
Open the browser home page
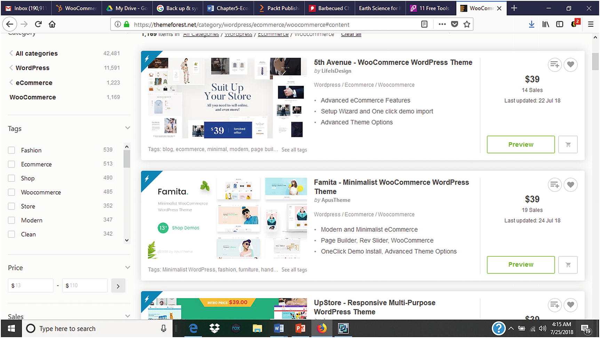tap(52, 24)
